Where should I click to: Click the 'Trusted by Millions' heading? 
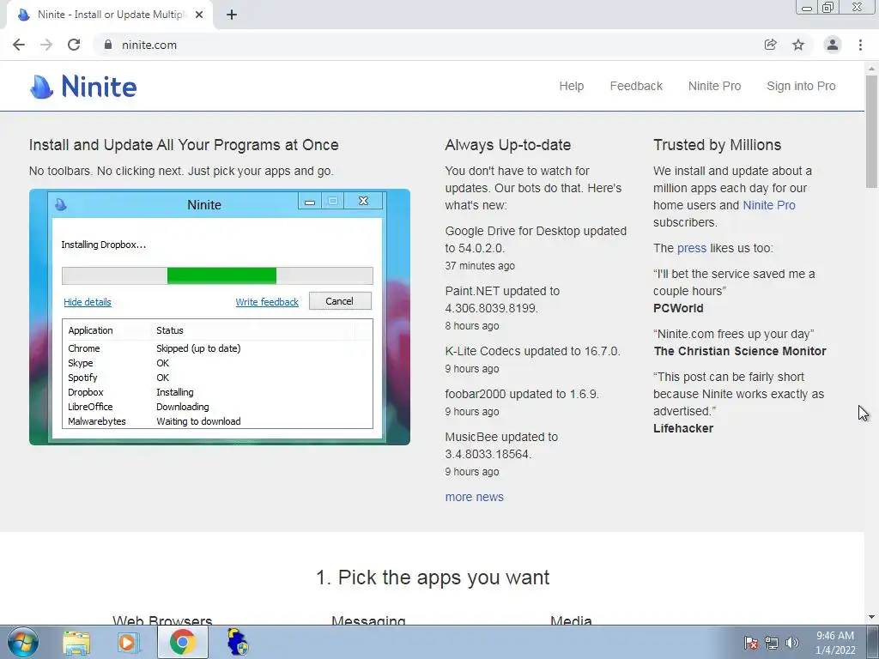click(x=717, y=145)
